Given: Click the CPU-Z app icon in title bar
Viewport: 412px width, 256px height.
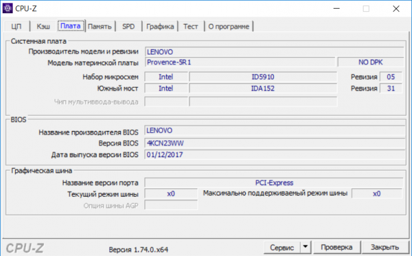Looking at the screenshot, I should (7, 9).
